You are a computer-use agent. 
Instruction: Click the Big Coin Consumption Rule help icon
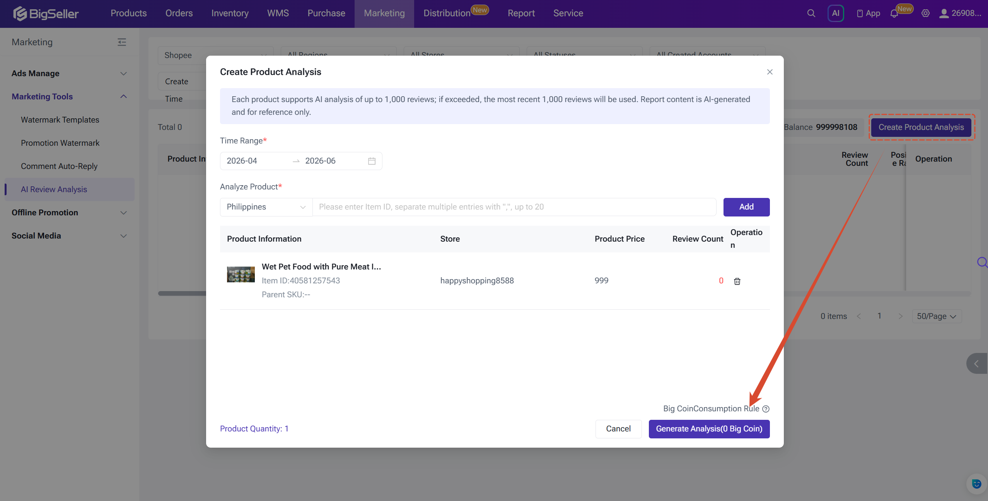click(766, 409)
